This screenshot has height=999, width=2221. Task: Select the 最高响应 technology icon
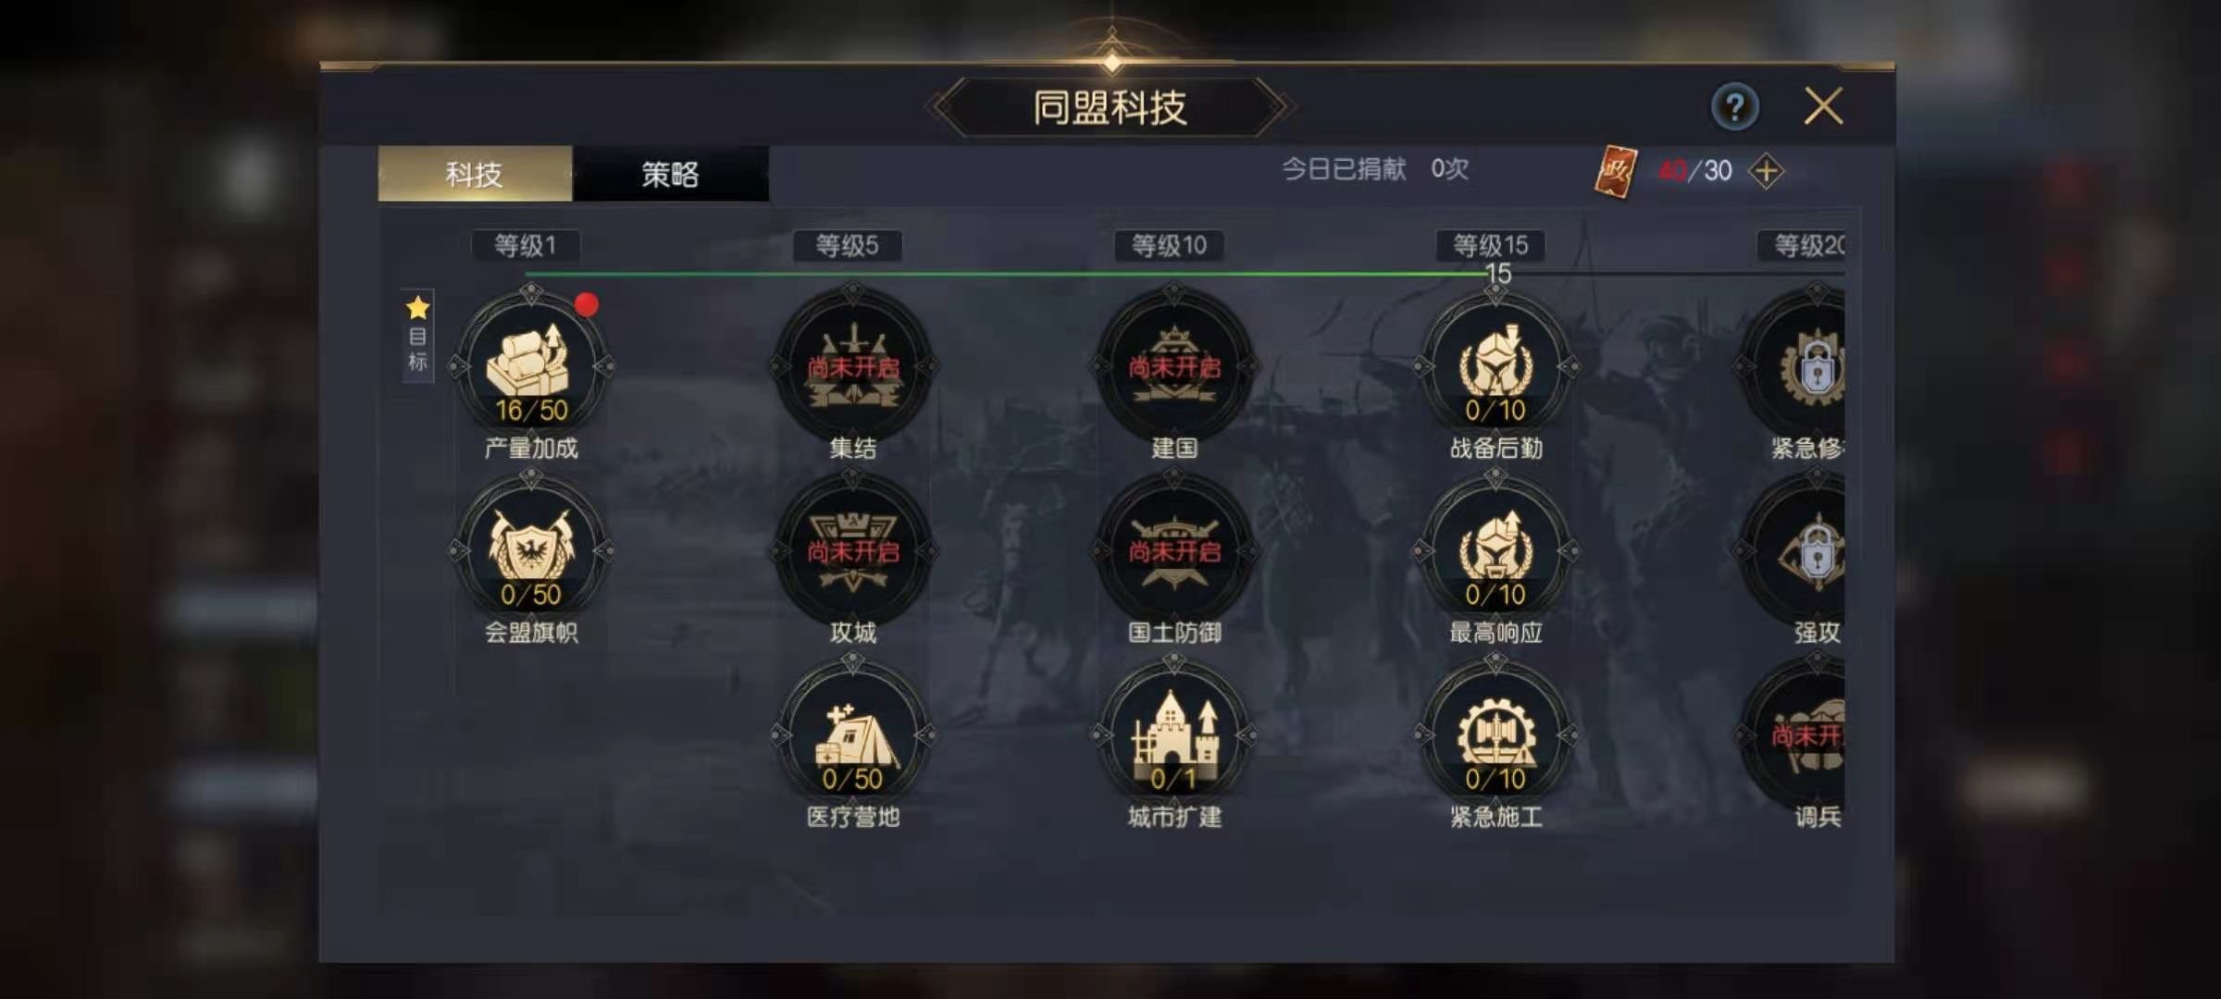coord(1495,550)
